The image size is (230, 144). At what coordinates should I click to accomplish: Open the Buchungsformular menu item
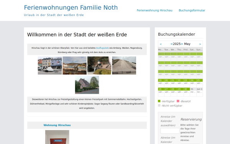[x=192, y=10]
